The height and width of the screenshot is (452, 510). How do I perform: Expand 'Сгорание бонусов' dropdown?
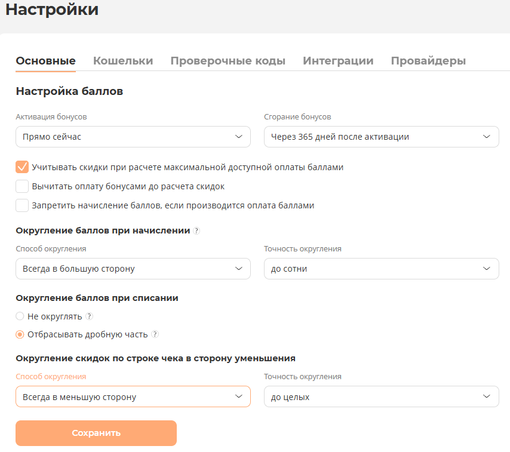381,137
